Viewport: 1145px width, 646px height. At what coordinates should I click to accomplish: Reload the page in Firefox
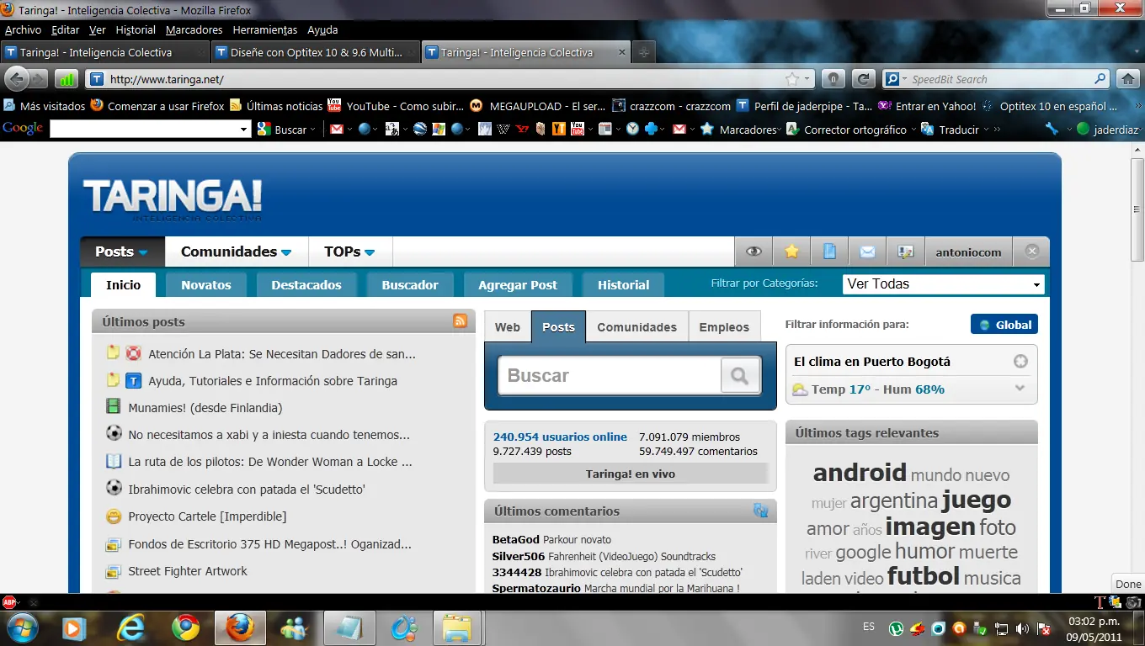coord(863,79)
